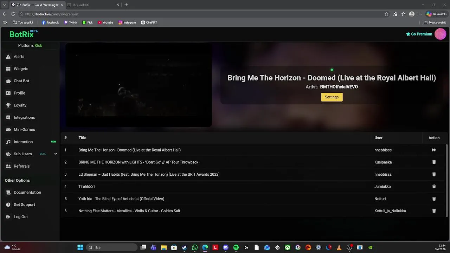Click user Nolturi in the table
This screenshot has width=450, height=253.
point(380,199)
